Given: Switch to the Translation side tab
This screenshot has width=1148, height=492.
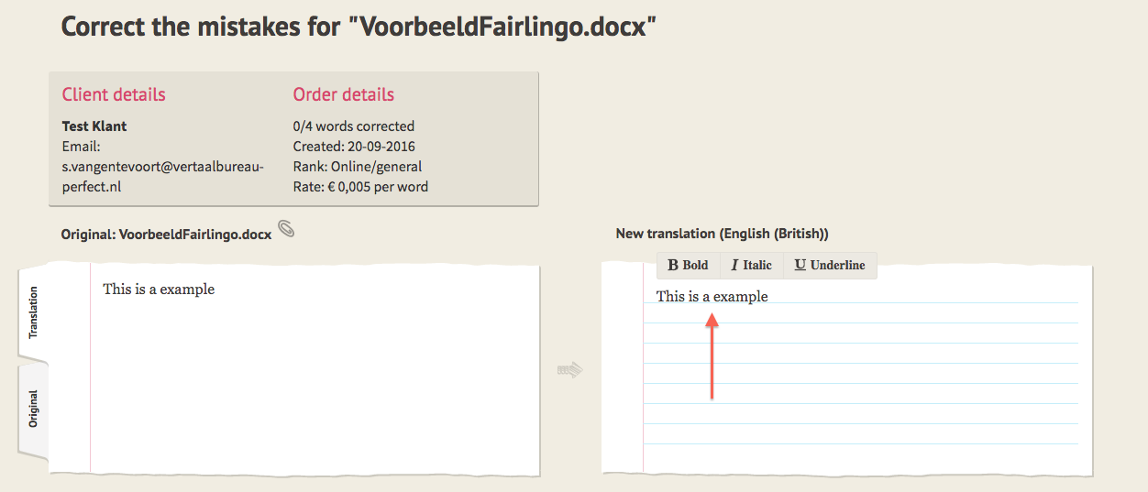Looking at the screenshot, I should point(33,313).
